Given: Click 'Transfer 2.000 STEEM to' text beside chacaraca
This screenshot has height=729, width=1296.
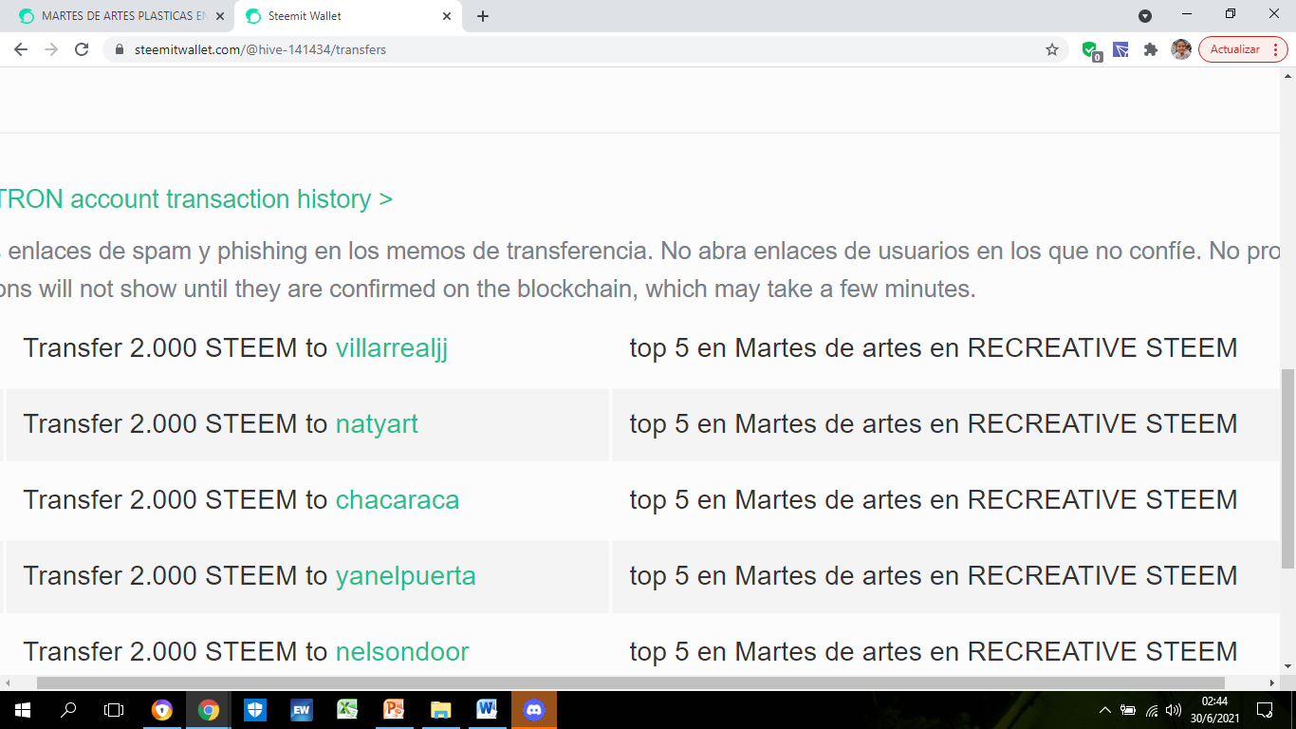Looking at the screenshot, I should 176,500.
